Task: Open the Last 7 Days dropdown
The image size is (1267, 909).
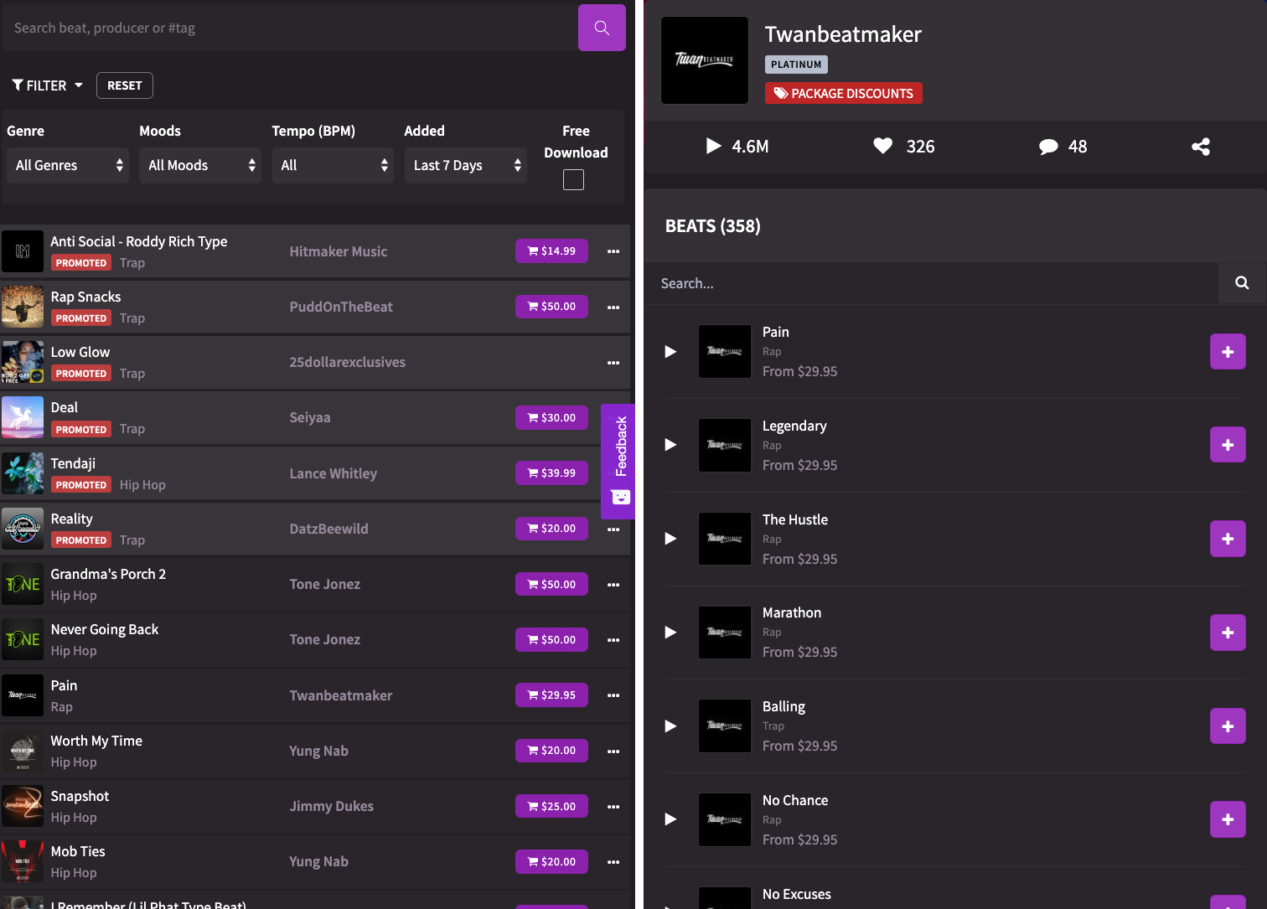Action: click(x=466, y=165)
